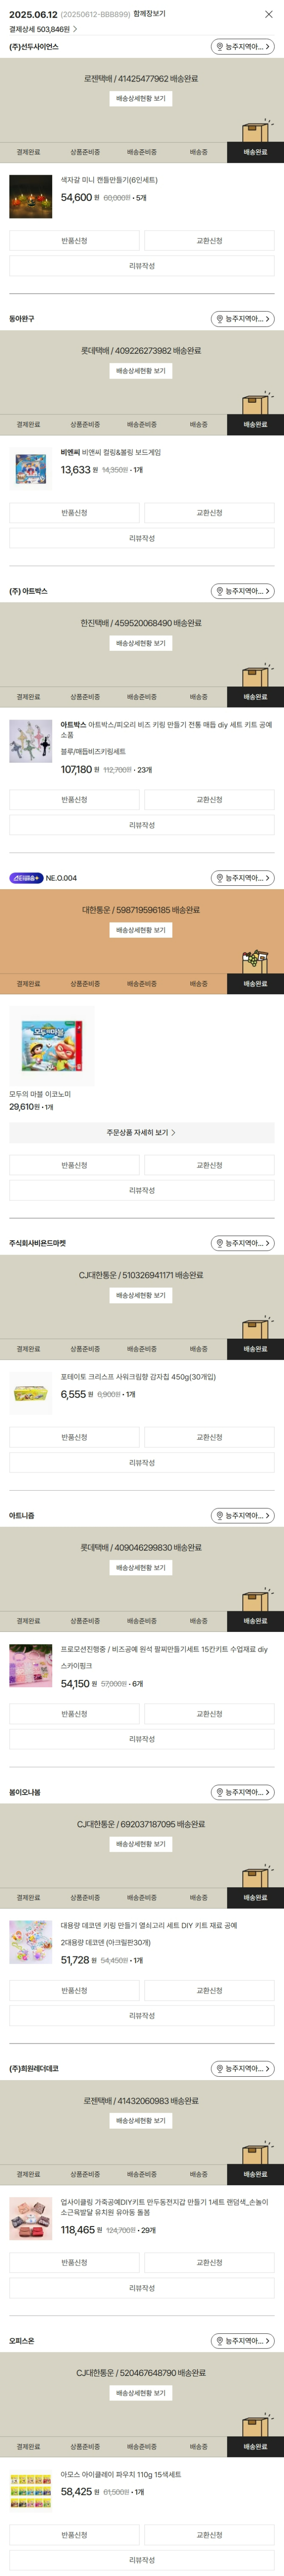The image size is (284, 2576).
Task: Expand 주문상품 자세히 보기 section
Action: (141, 1133)
